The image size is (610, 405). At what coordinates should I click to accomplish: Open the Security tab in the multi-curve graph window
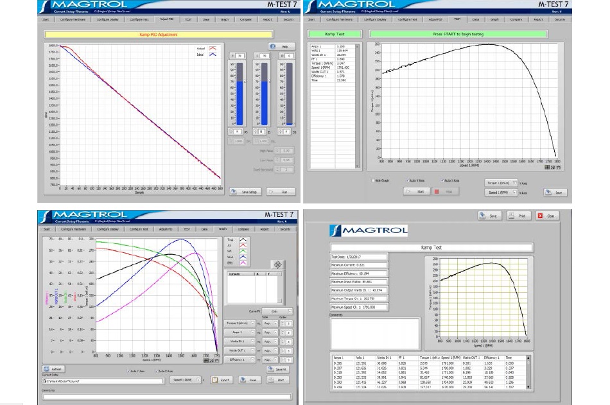tap(286, 229)
